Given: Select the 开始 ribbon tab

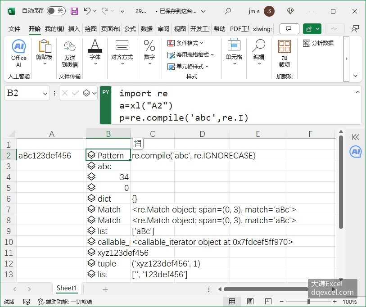Looking at the screenshot, I should tap(35, 29).
